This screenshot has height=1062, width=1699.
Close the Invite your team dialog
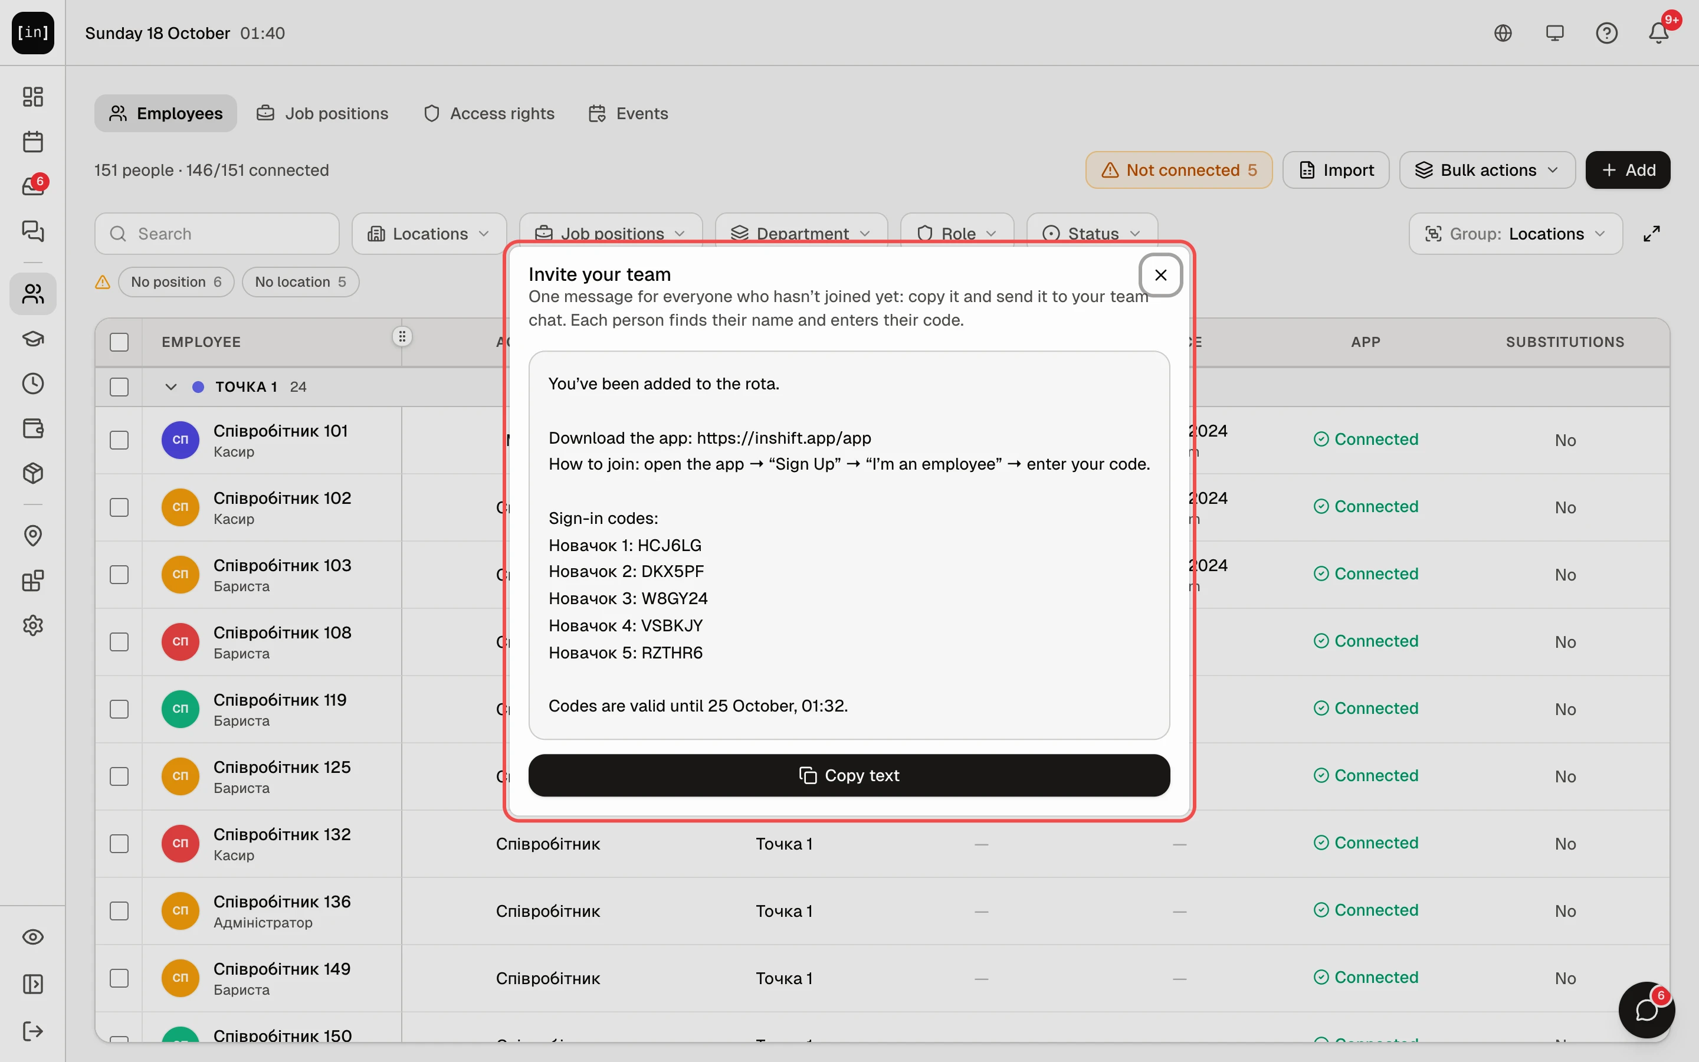1160,276
